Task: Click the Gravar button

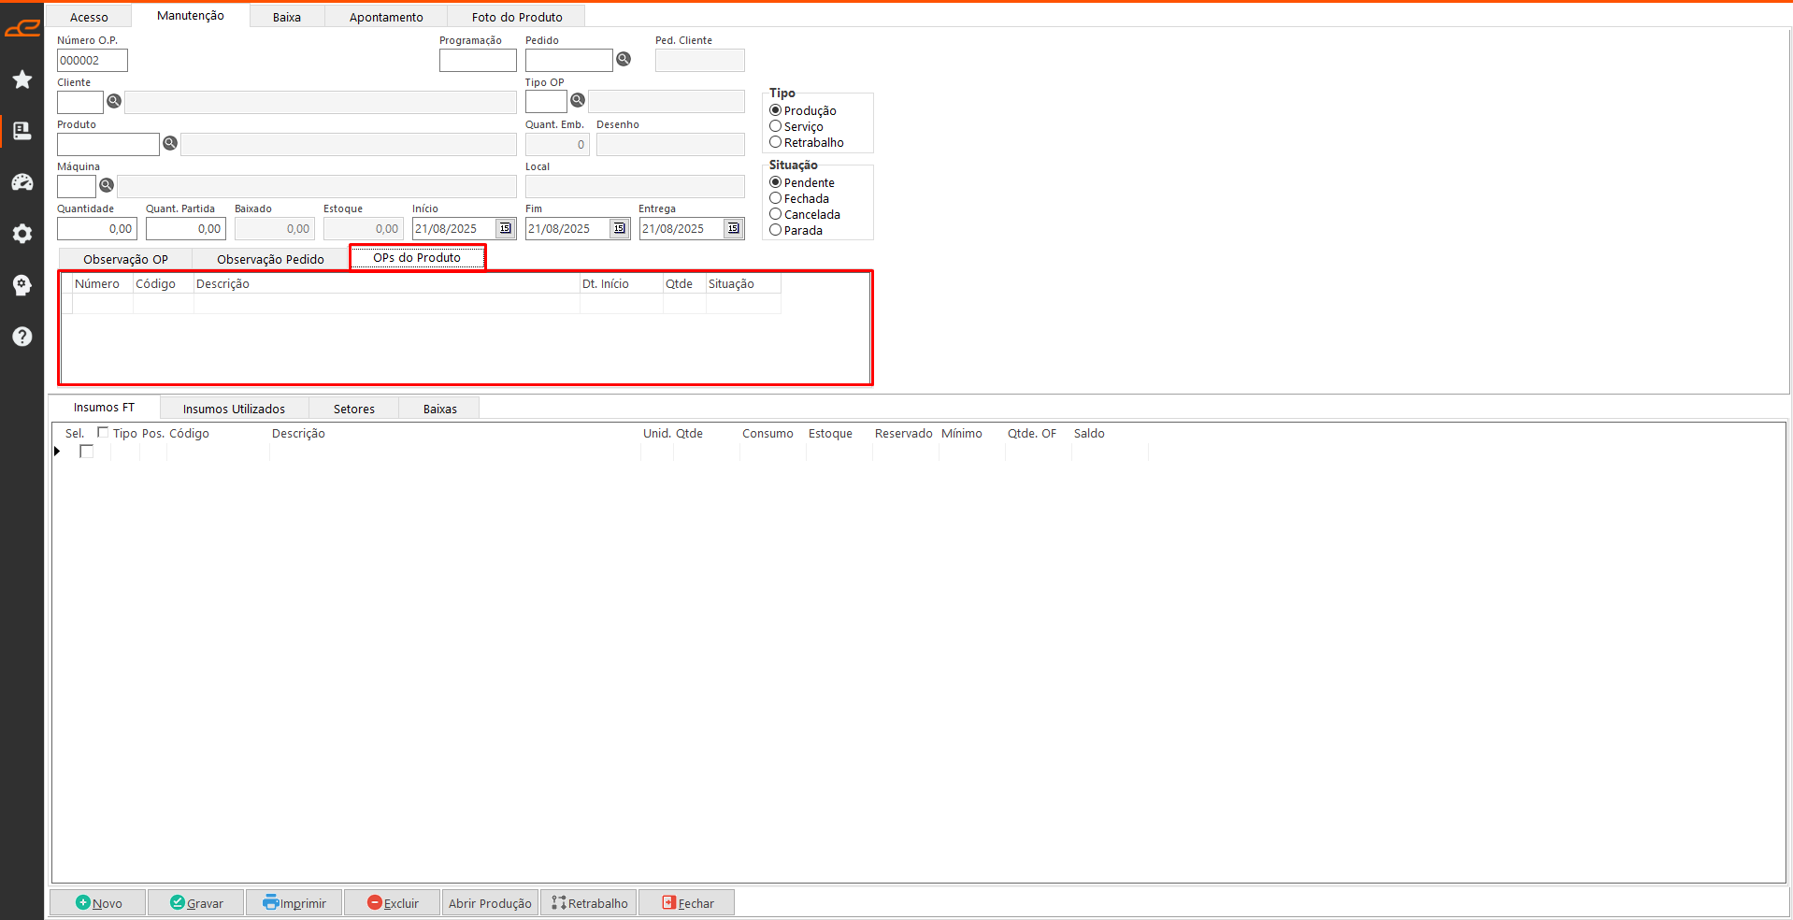Action: coord(196,903)
